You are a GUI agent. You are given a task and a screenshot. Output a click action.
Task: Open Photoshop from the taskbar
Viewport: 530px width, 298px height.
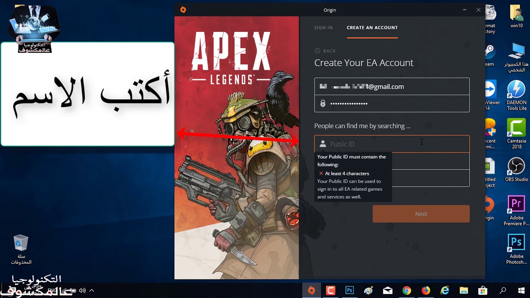pos(349,291)
